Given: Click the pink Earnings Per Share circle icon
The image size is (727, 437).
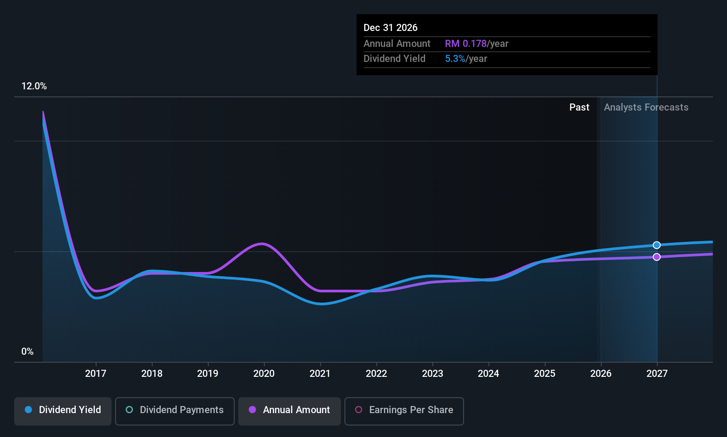Looking at the screenshot, I should (x=359, y=410).
